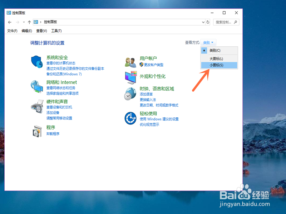286x214 pixels.
Task: Open 系统和安全 category link
Action: [x=57, y=58]
